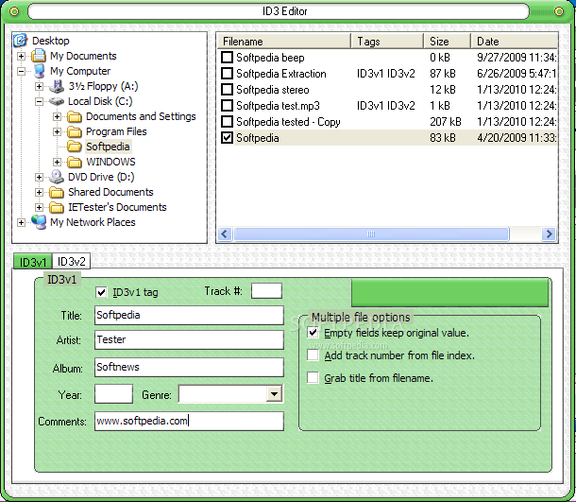Viewport: 576px width, 502px height.
Task: Click the file list scroll right arrow
Action: click(550, 234)
